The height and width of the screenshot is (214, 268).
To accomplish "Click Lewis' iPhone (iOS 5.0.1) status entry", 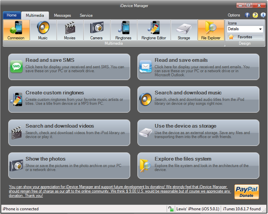I will [198, 209].
